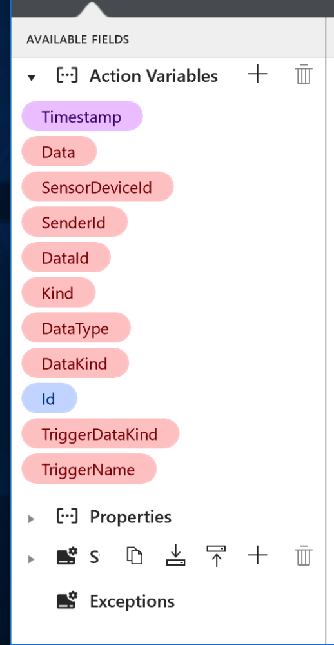Click the trash icon beside Action Variables
Screen dimensions: 334x645
304,75
